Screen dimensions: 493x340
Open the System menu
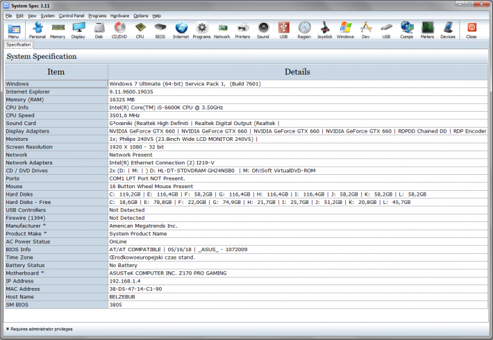(47, 16)
